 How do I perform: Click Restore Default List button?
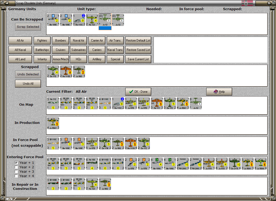click(x=138, y=41)
